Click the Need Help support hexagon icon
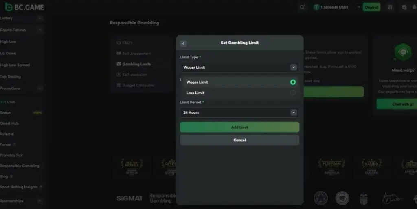417x209 pixels. point(403,52)
